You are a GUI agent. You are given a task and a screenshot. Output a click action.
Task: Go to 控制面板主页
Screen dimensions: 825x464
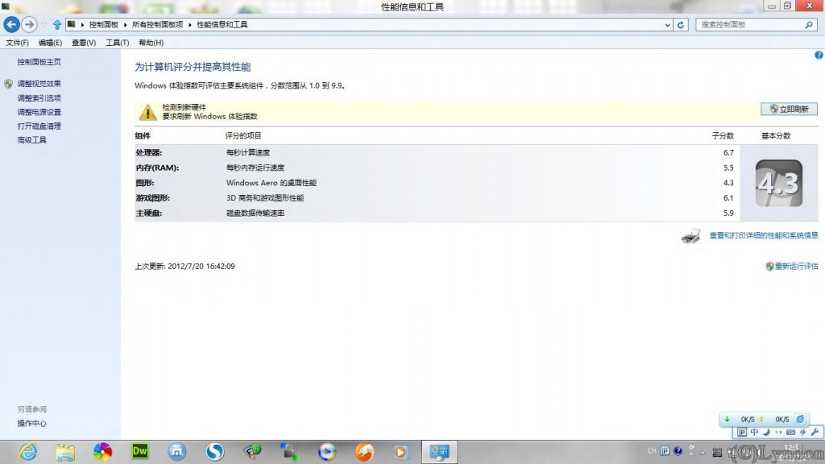[39, 62]
